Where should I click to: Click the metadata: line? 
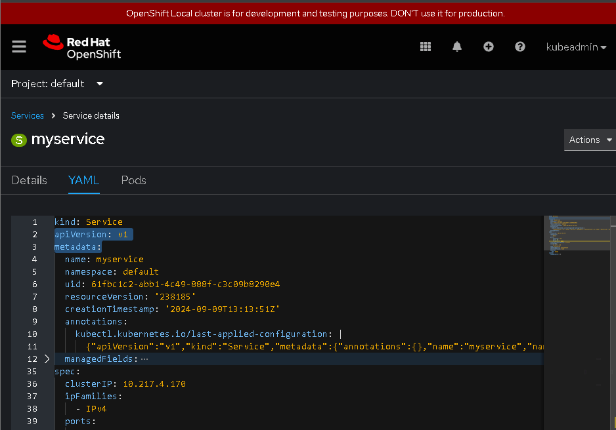pos(77,247)
